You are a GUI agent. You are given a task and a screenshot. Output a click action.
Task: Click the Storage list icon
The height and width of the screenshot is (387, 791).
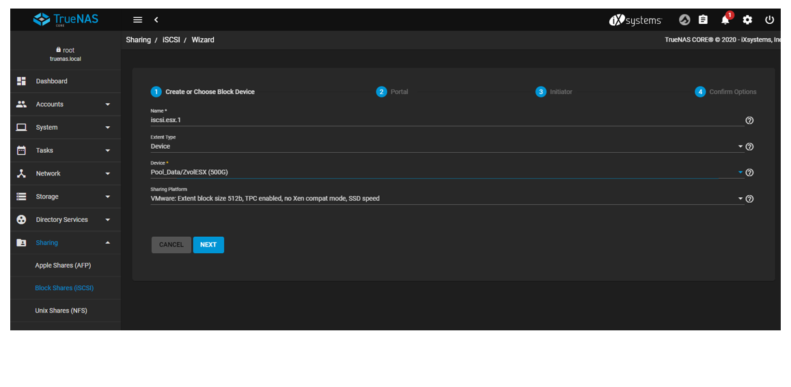click(21, 197)
